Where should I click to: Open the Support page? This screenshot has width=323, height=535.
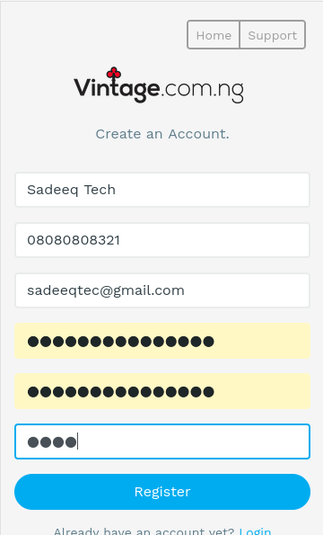pos(272,35)
